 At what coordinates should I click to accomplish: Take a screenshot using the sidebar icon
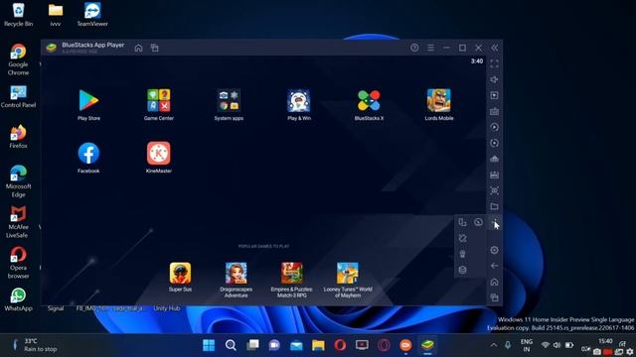point(495,190)
